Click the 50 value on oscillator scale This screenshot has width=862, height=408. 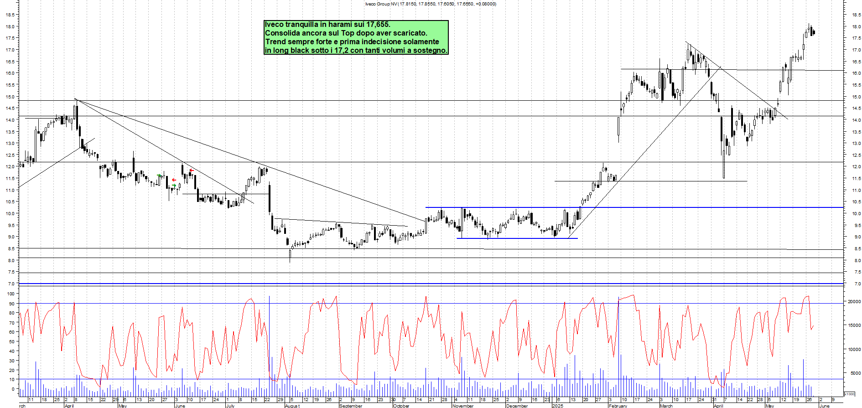point(11,341)
